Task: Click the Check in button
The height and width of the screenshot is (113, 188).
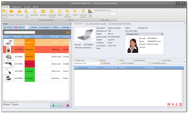Action: [8, 27]
